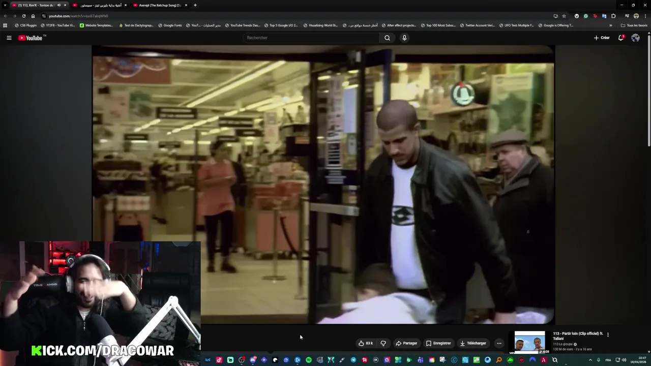Open Spotify in the taskbar
651x366 pixels.
[308, 360]
